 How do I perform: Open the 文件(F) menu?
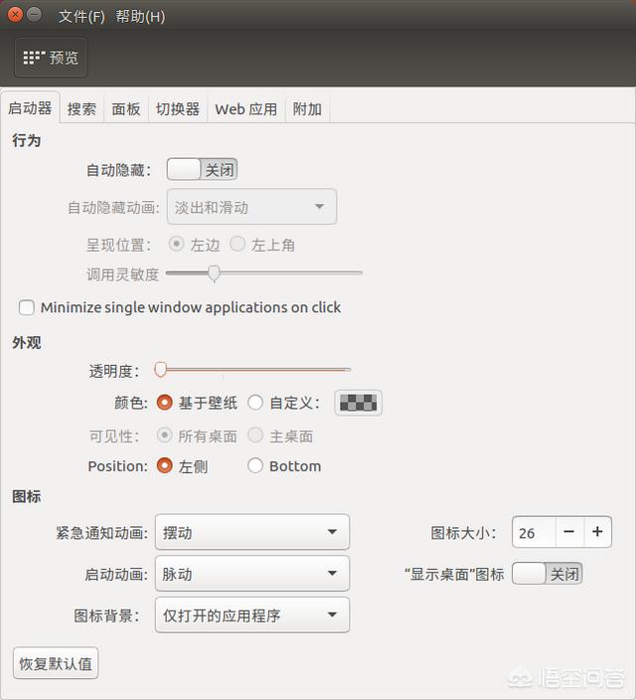click(81, 16)
